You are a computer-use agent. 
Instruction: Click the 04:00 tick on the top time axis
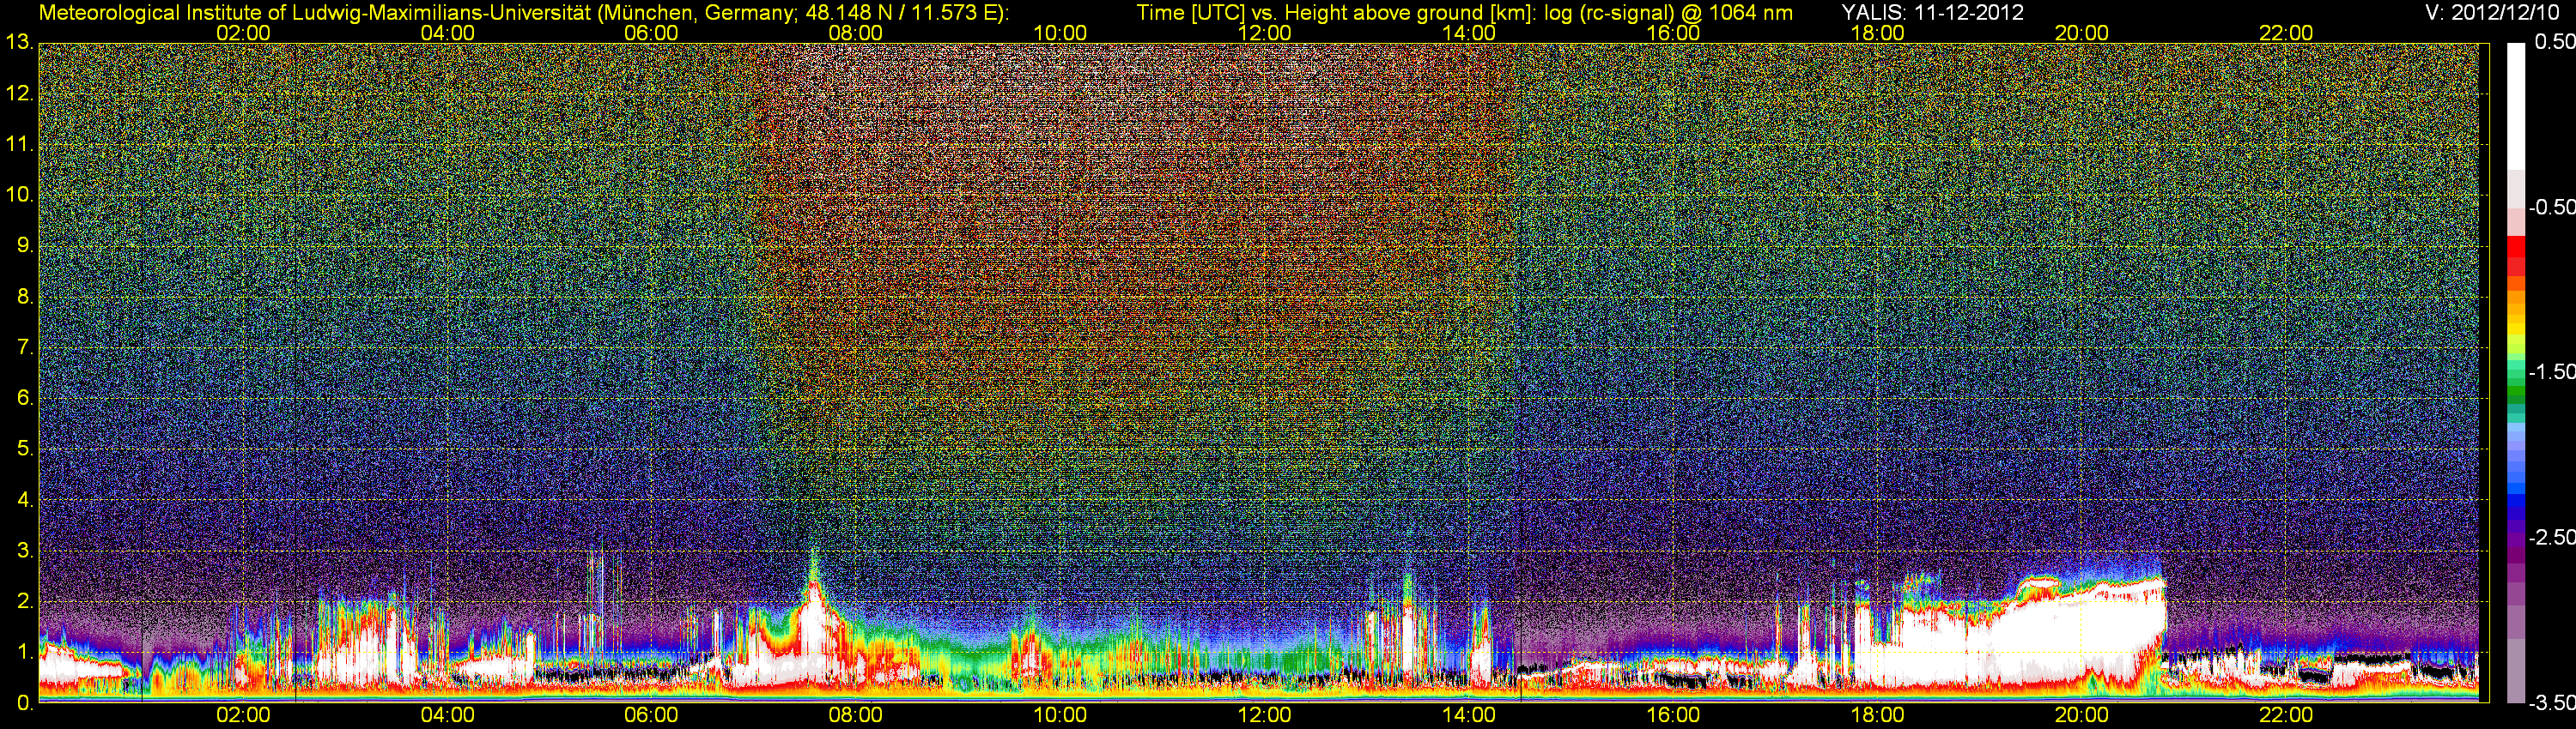pos(447,33)
